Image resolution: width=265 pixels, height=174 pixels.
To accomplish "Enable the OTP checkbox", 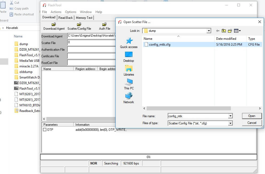I will tap(45, 130).
